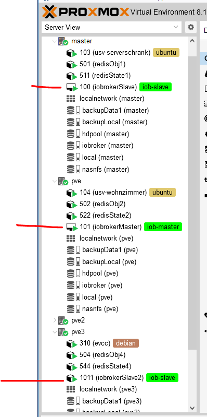Click container icon for 501 redisObj1
This screenshot has height=417, width=207.
click(x=72, y=64)
